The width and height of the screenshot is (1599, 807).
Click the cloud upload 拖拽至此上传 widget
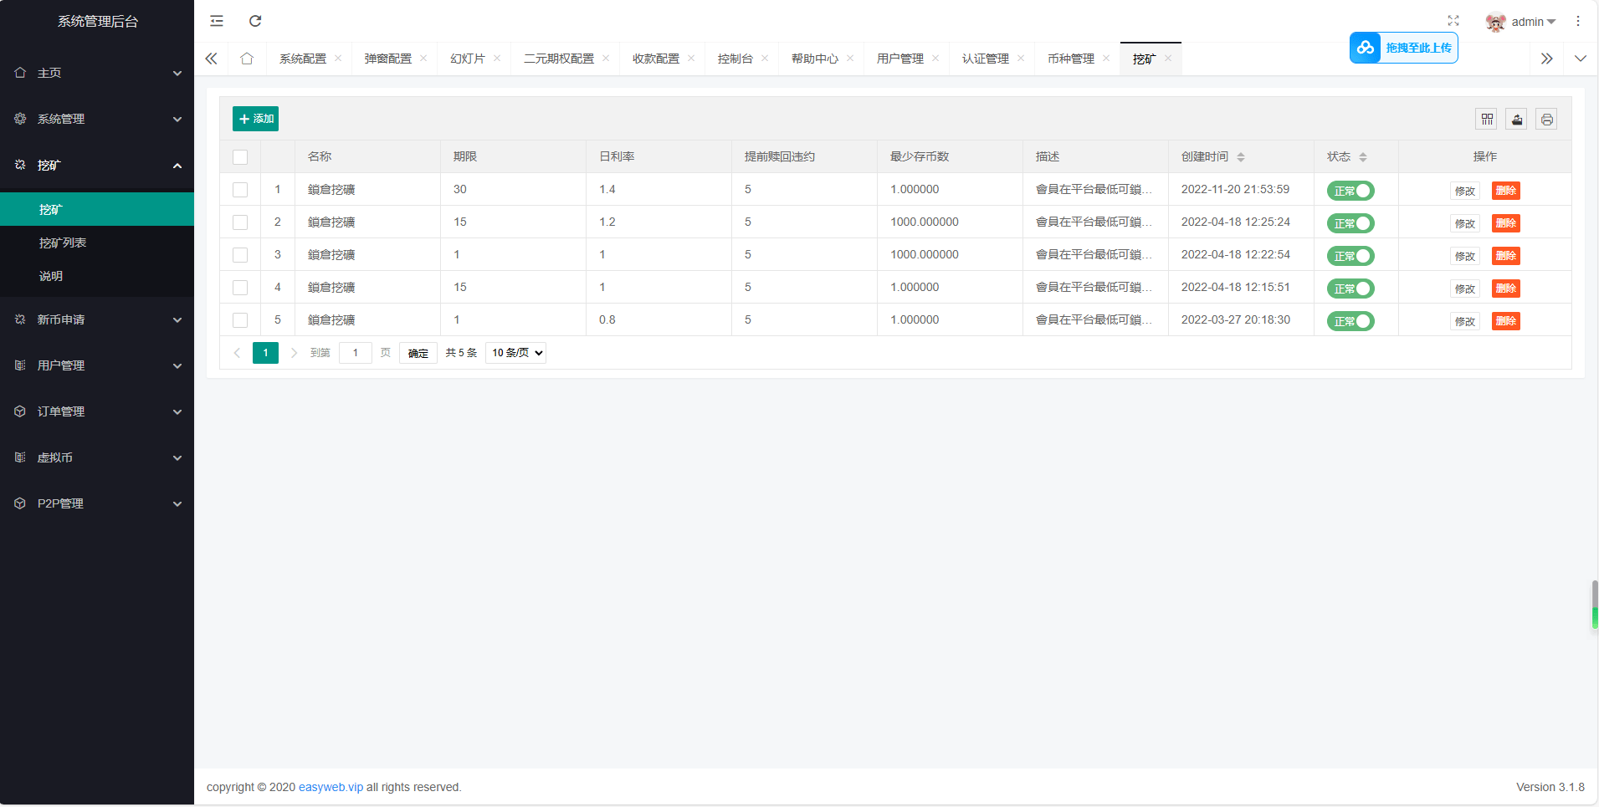coord(1403,48)
